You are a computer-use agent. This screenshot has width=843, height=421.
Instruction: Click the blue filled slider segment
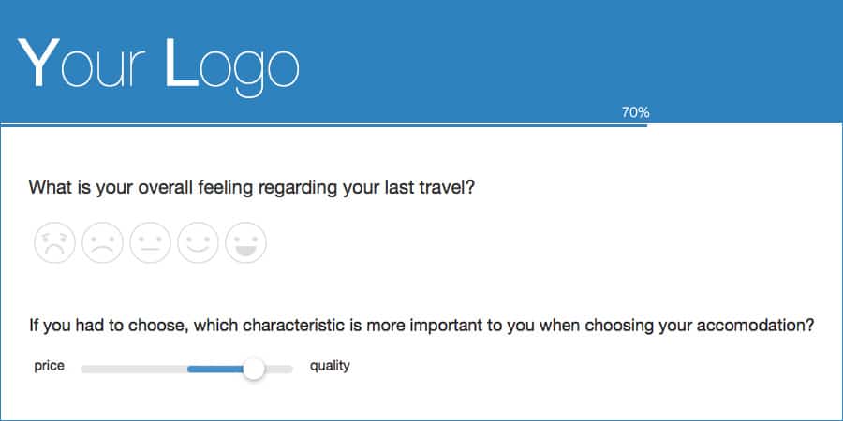tap(214, 370)
